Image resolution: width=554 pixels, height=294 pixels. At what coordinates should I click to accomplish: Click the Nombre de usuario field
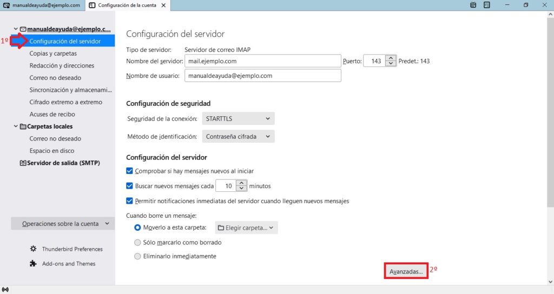[x=262, y=76]
